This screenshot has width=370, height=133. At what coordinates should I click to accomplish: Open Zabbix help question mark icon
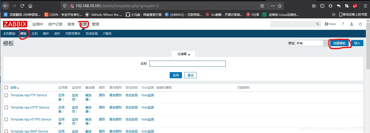point(343,24)
